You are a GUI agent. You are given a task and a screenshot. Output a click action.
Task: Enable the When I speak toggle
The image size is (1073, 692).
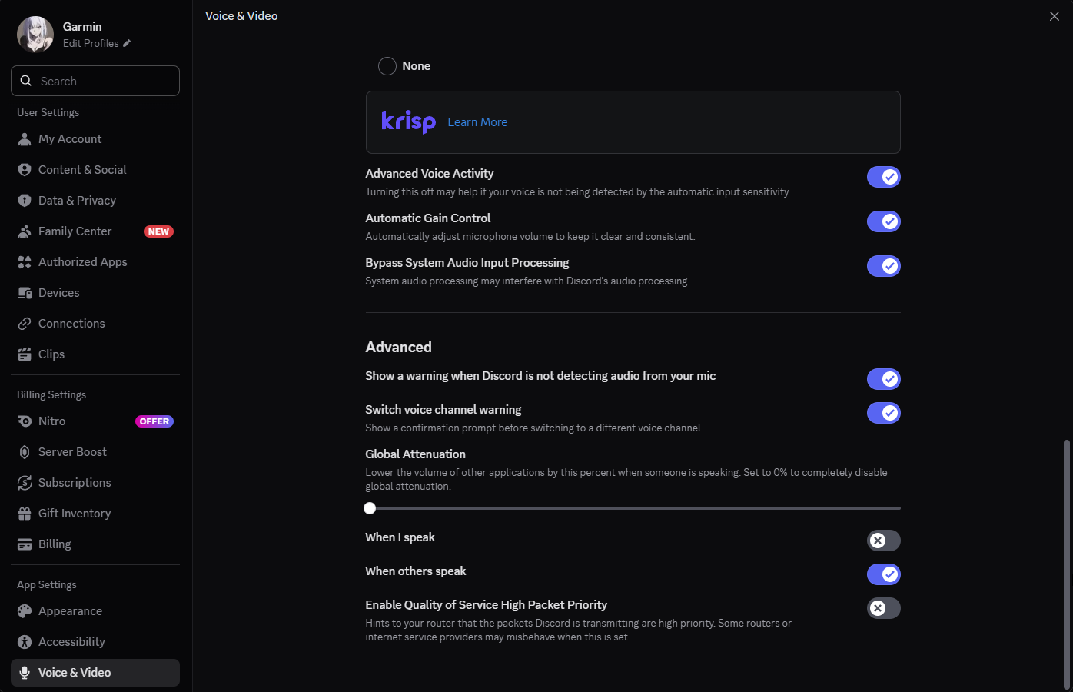click(883, 541)
